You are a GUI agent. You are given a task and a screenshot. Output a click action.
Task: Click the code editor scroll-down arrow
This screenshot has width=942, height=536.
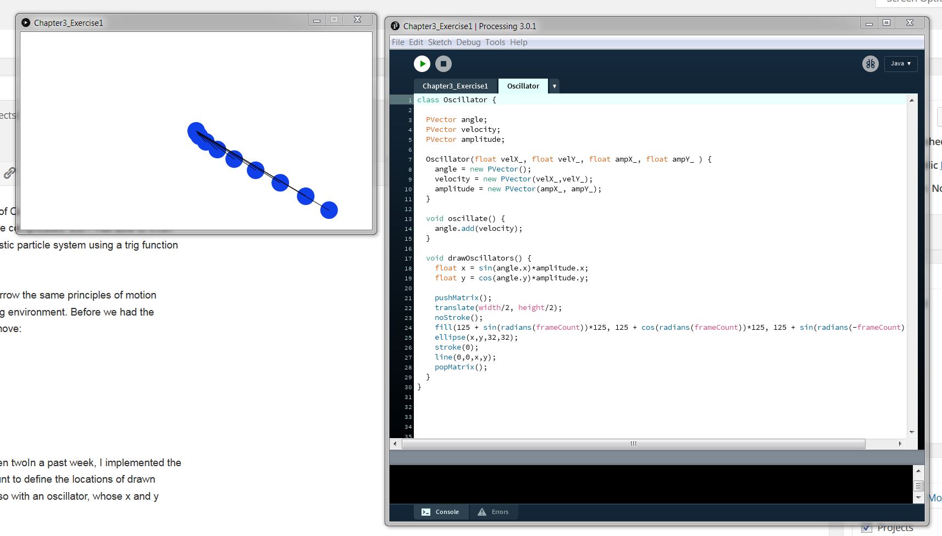pyautogui.click(x=912, y=432)
